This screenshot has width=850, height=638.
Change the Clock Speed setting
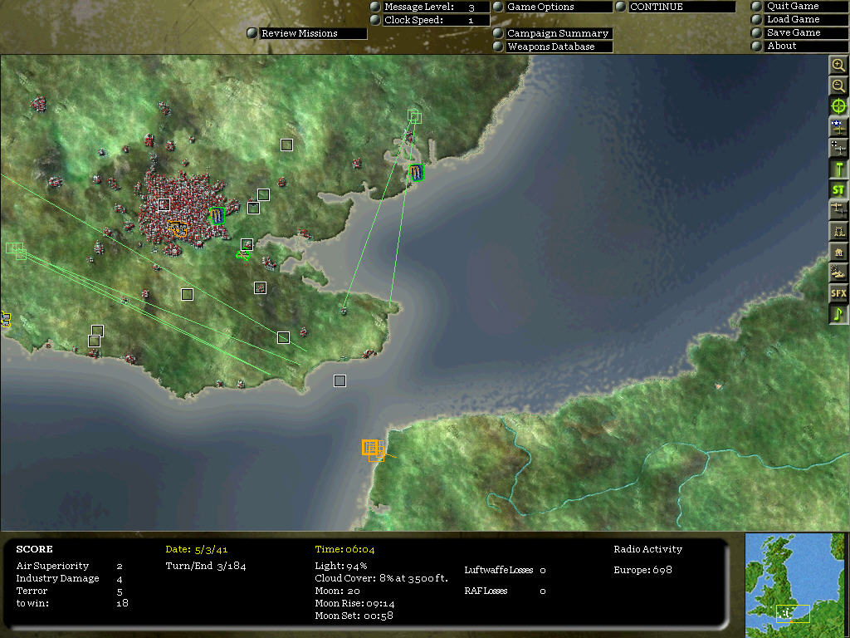436,20
